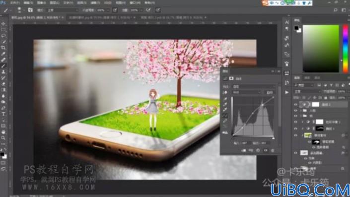350x197 pixels.
Task: Hide the first folder group layer
Action: coord(296,111)
